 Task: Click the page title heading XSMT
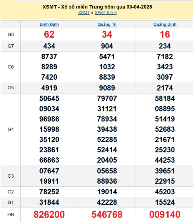(x=96, y=7)
